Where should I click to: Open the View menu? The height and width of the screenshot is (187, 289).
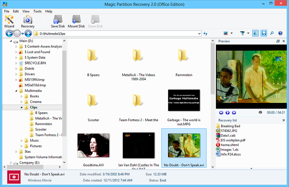coord(26,11)
